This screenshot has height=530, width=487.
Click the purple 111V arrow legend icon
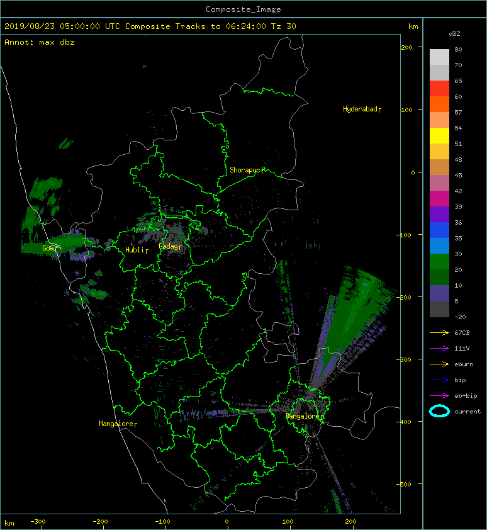pos(439,349)
